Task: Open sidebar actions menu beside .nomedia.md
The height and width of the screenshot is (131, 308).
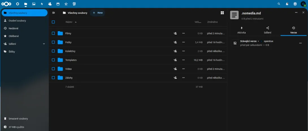Action: pyautogui.click(x=296, y=13)
